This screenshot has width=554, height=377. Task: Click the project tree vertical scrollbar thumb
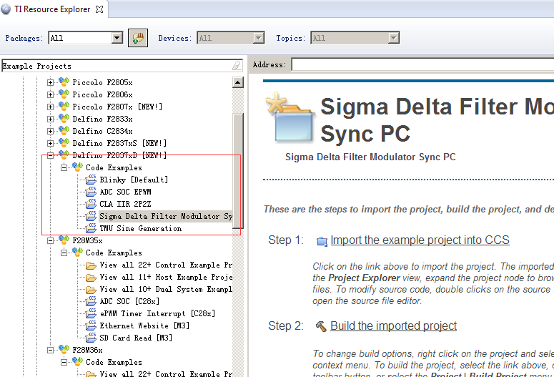(x=238, y=171)
